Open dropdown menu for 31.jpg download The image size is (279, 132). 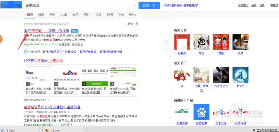(x=41, y=130)
